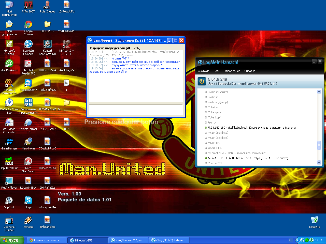This screenshot has width=326, height=244.
Task: Open text file named 1 on desktop
Action: pyautogui.click(x=66, y=85)
